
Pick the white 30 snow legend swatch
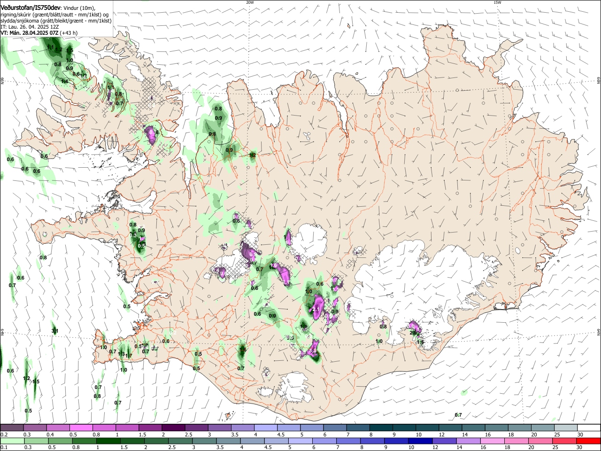click(x=589, y=428)
